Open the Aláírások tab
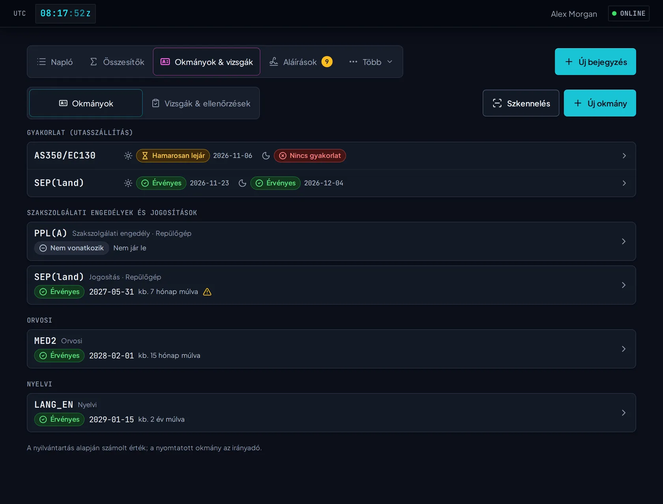 [301, 62]
